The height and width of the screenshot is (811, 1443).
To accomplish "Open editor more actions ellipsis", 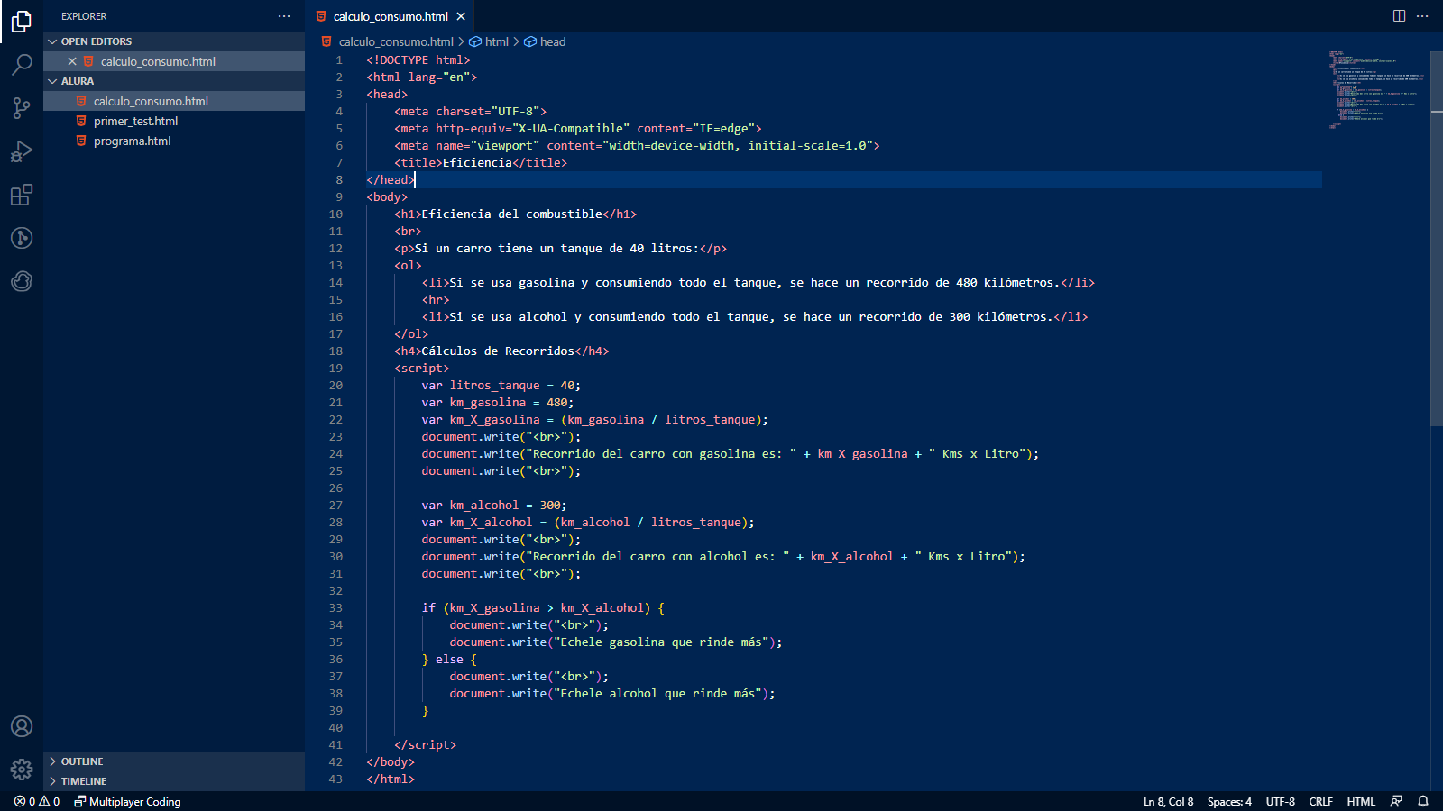I will (1422, 16).
